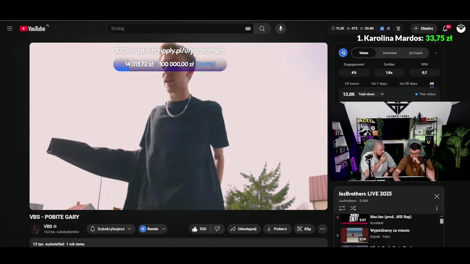Click the Pobierz download button
Screen dimensions: 470x264
pyautogui.click(x=277, y=229)
